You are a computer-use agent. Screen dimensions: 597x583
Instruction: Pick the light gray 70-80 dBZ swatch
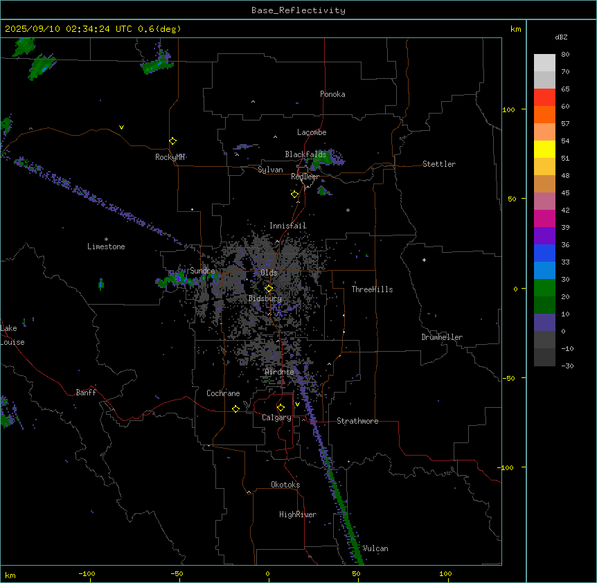coord(544,63)
